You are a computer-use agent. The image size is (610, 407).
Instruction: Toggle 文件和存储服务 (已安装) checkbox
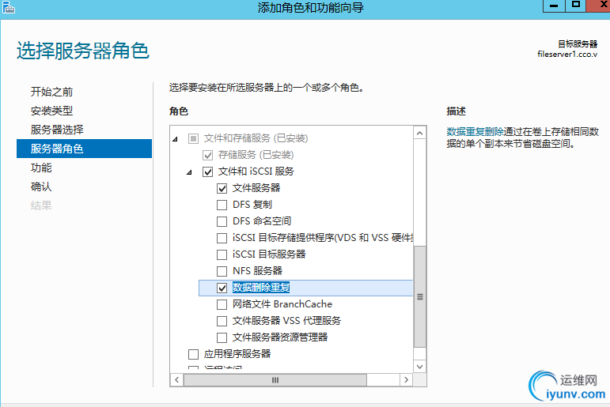tap(193, 138)
